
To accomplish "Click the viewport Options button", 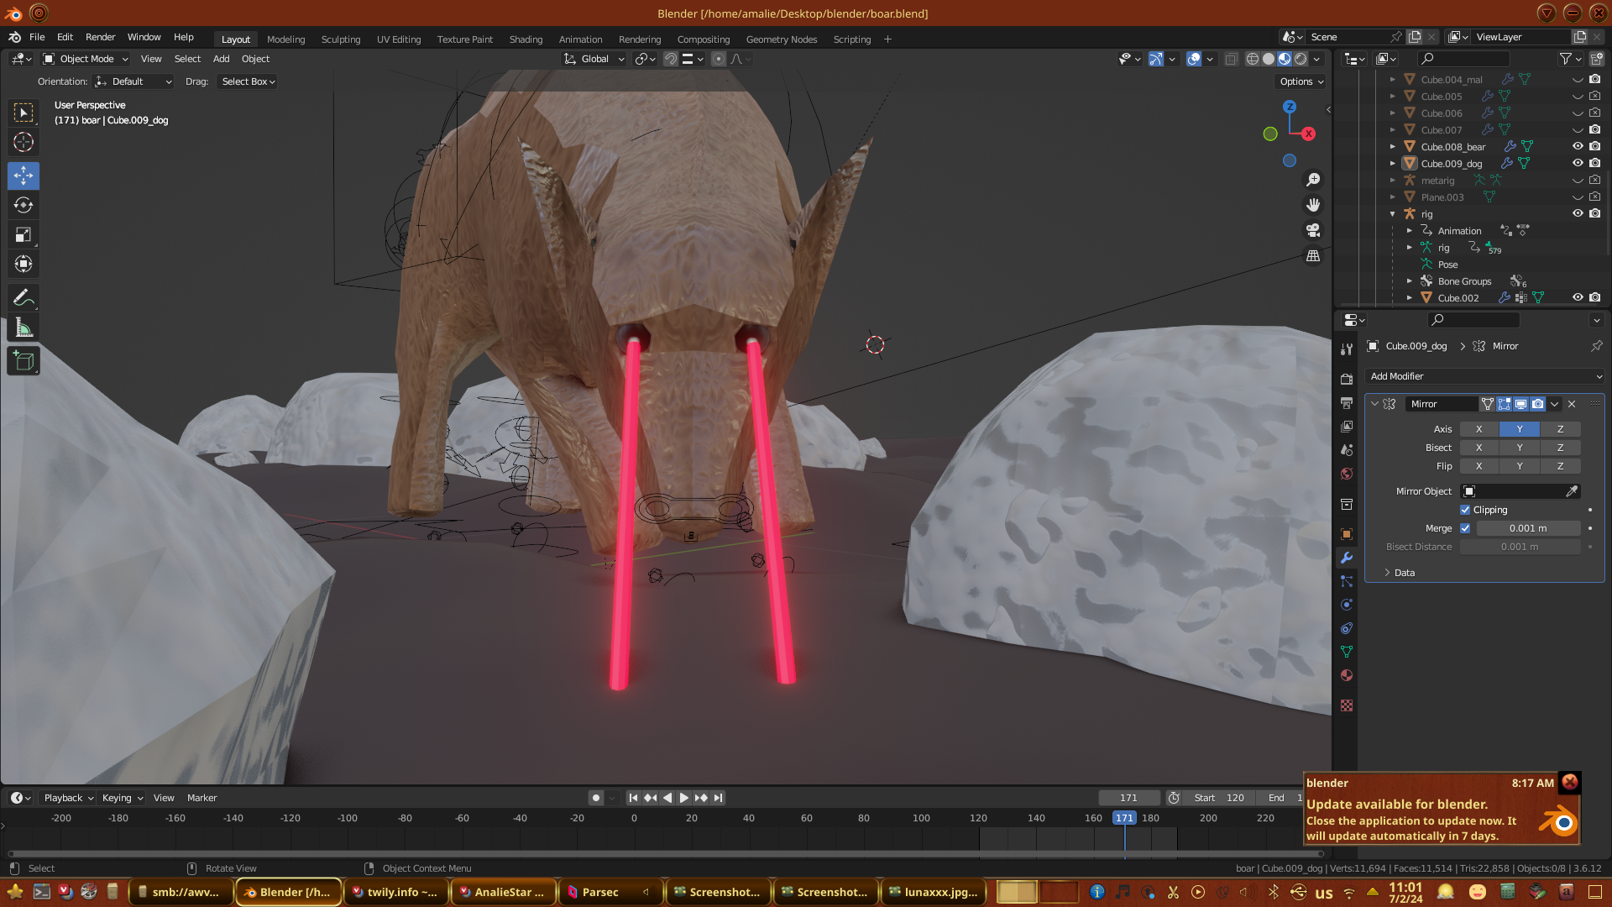I will click(1301, 81).
